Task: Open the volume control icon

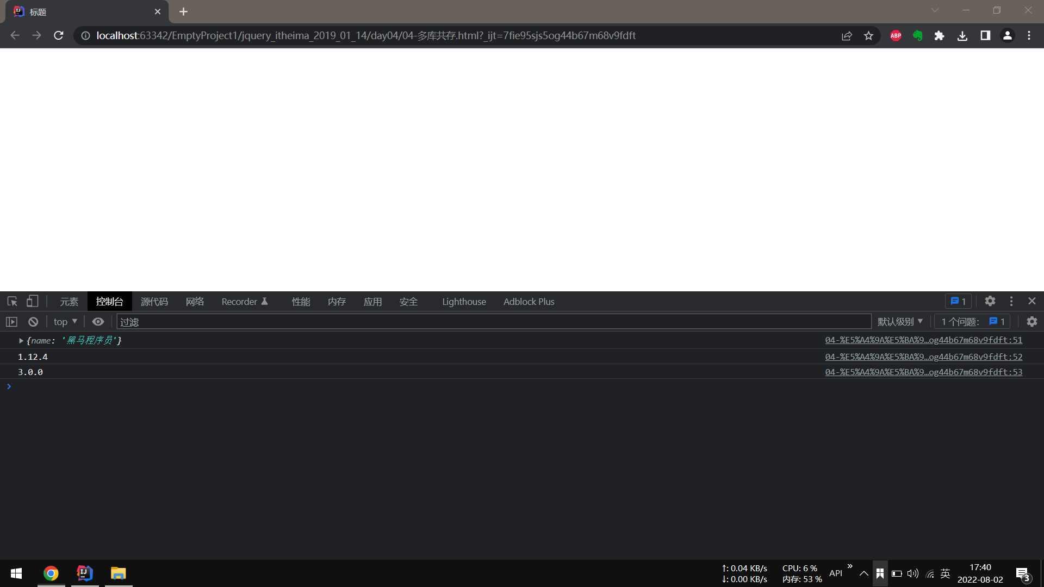Action: [x=913, y=573]
